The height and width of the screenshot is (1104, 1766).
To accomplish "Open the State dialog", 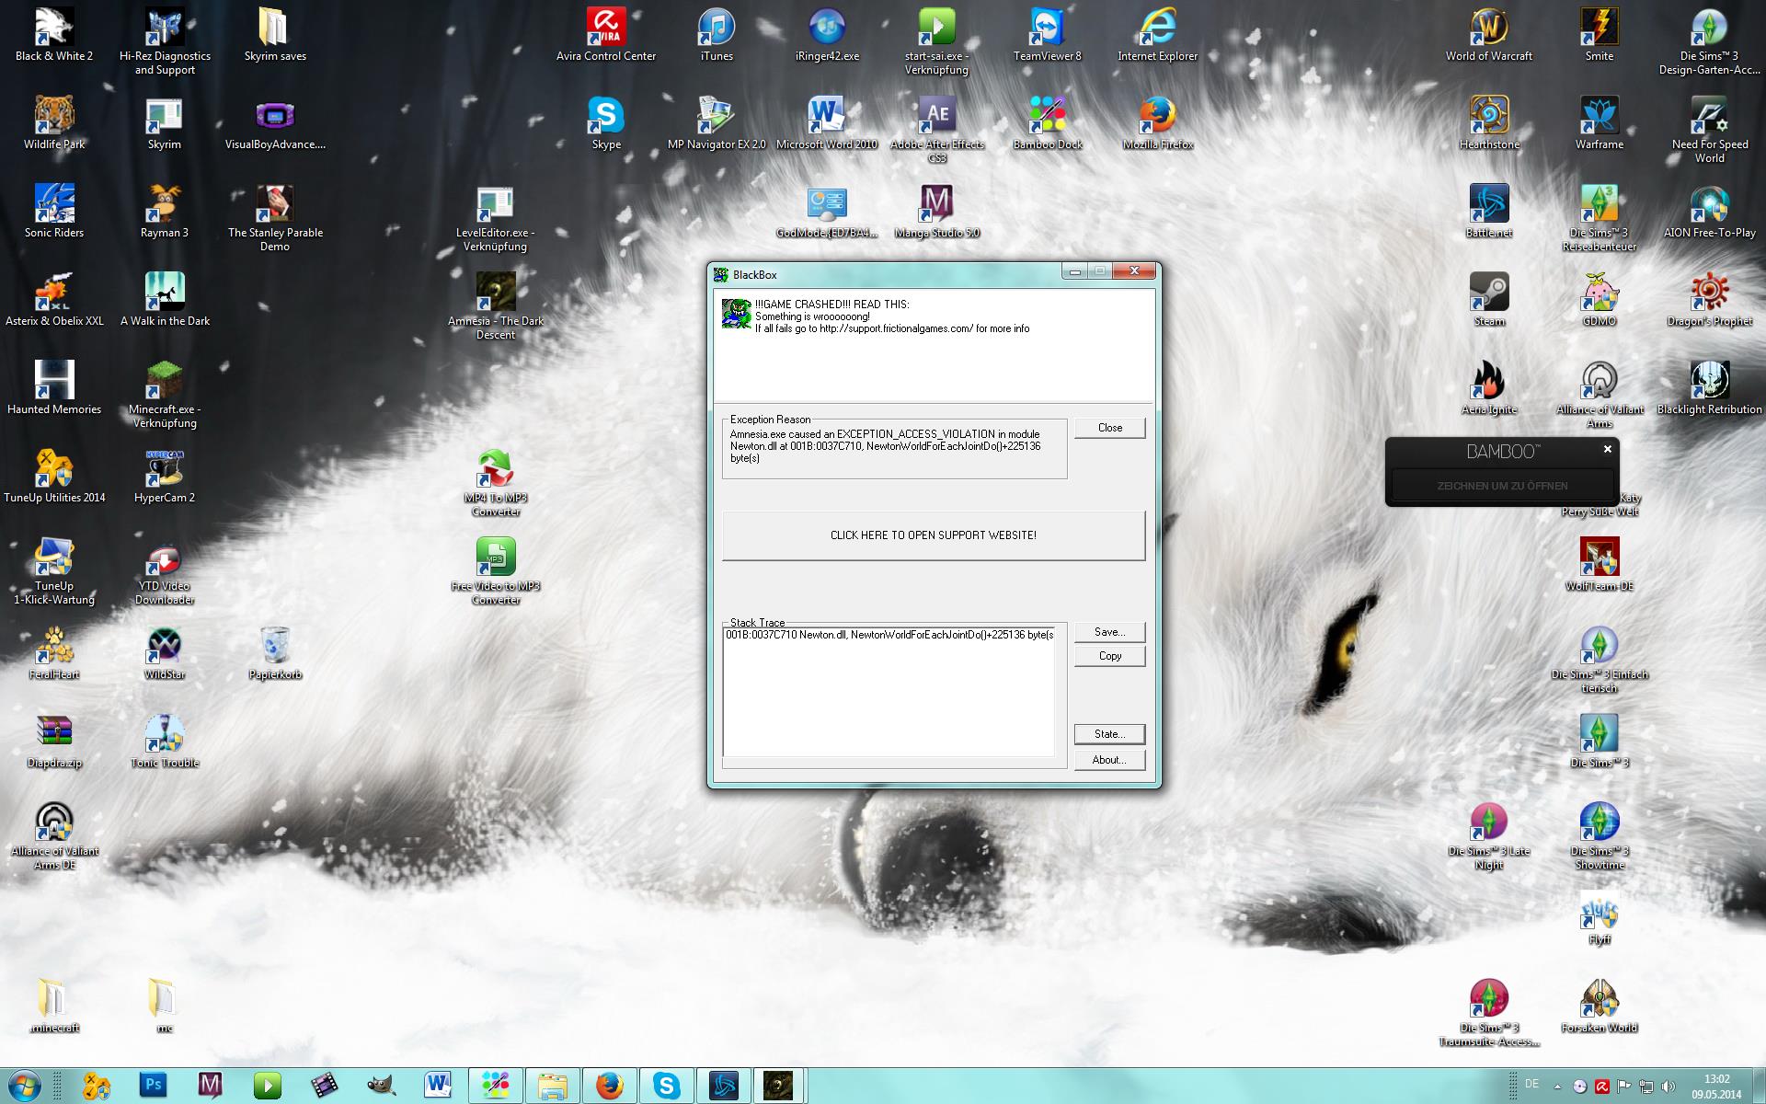I will pos(1109,734).
